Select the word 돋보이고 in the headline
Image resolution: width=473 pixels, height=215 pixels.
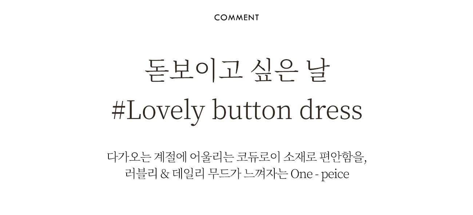pos(193,70)
